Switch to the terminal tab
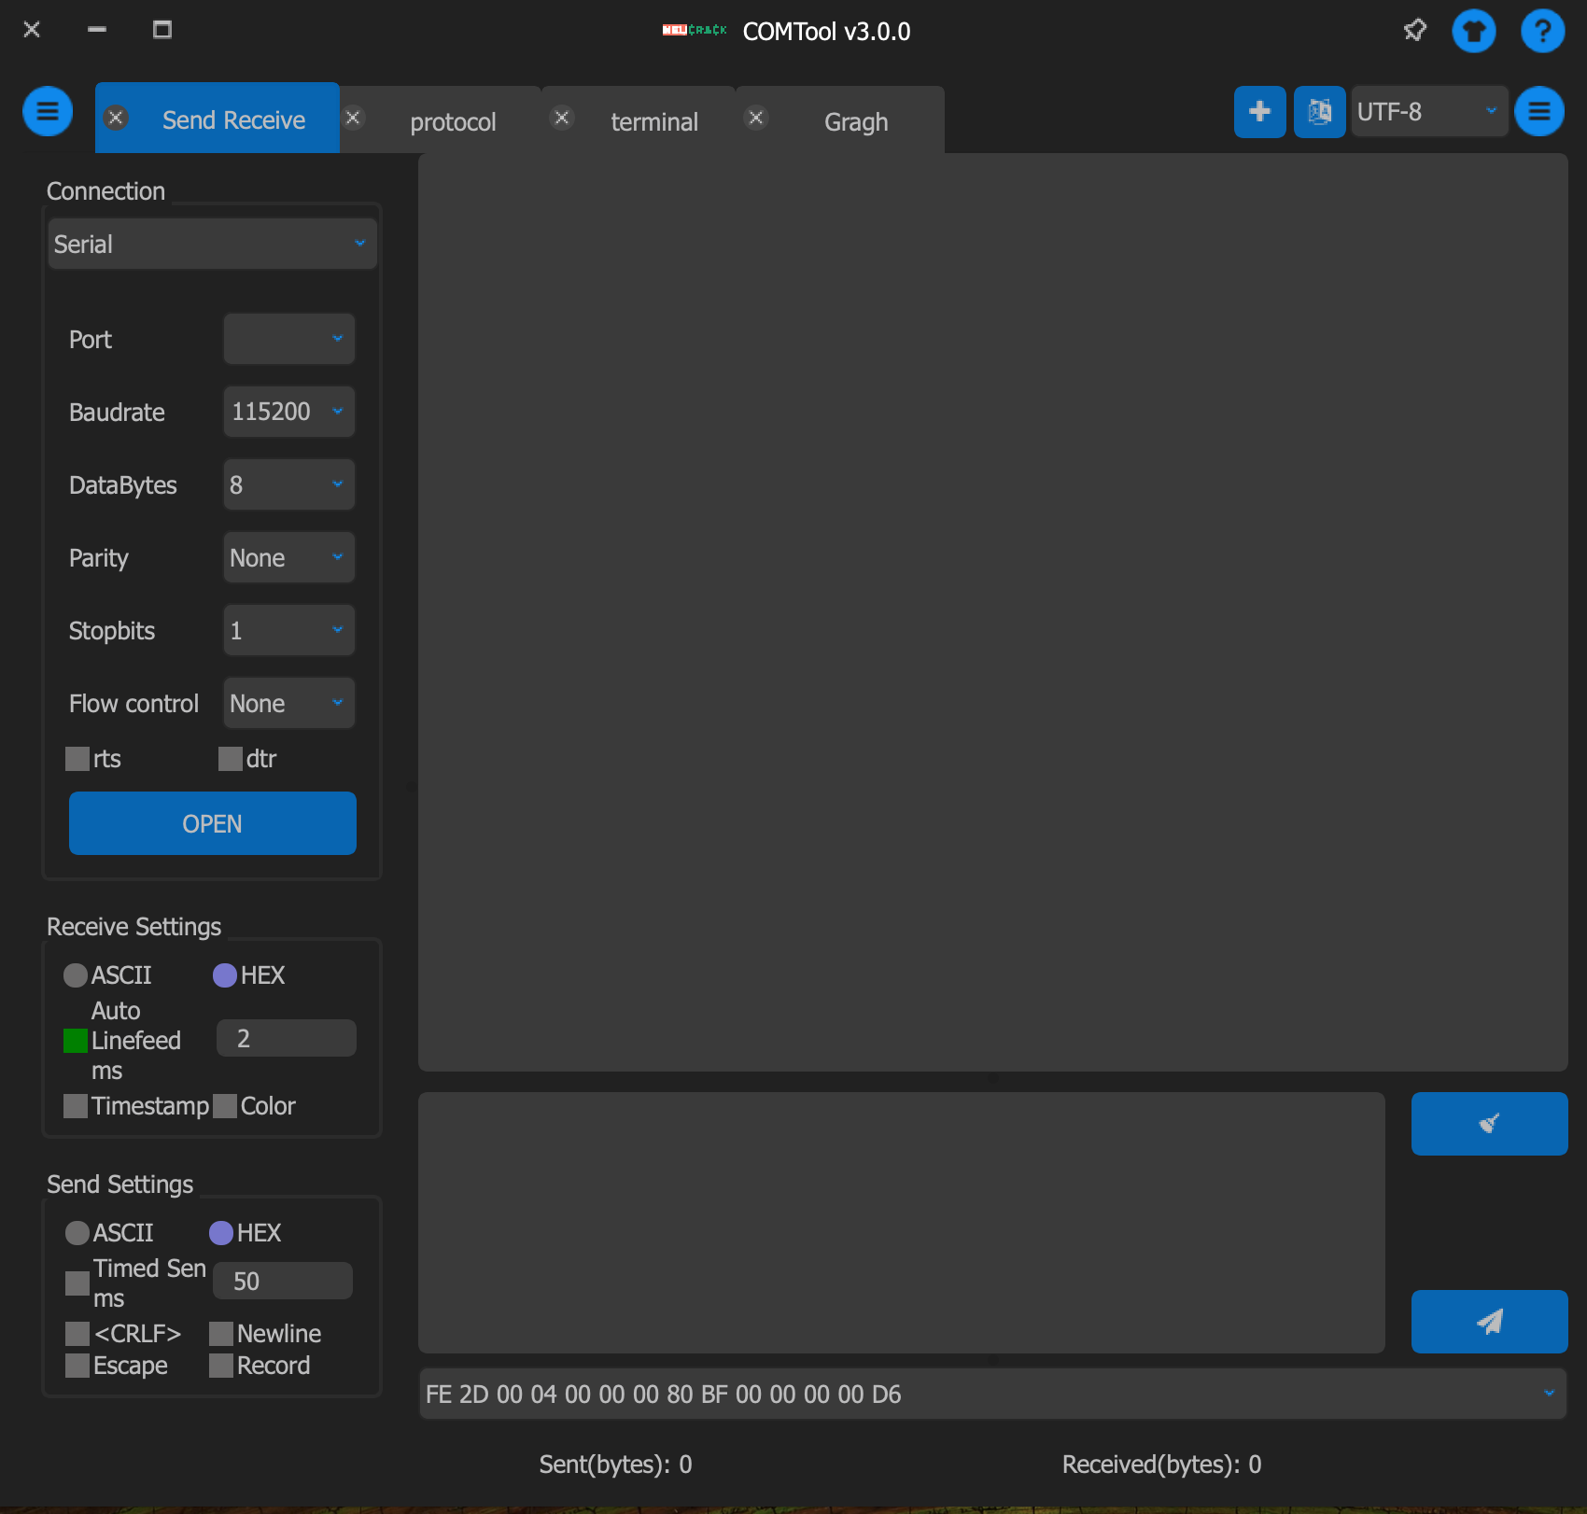 (653, 121)
